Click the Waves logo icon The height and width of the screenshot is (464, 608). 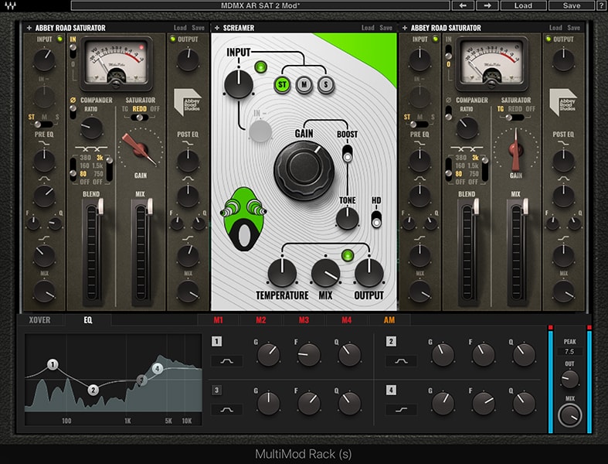point(11,5)
